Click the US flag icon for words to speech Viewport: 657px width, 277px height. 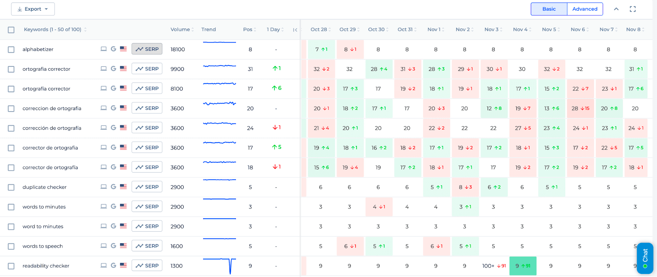click(x=123, y=246)
